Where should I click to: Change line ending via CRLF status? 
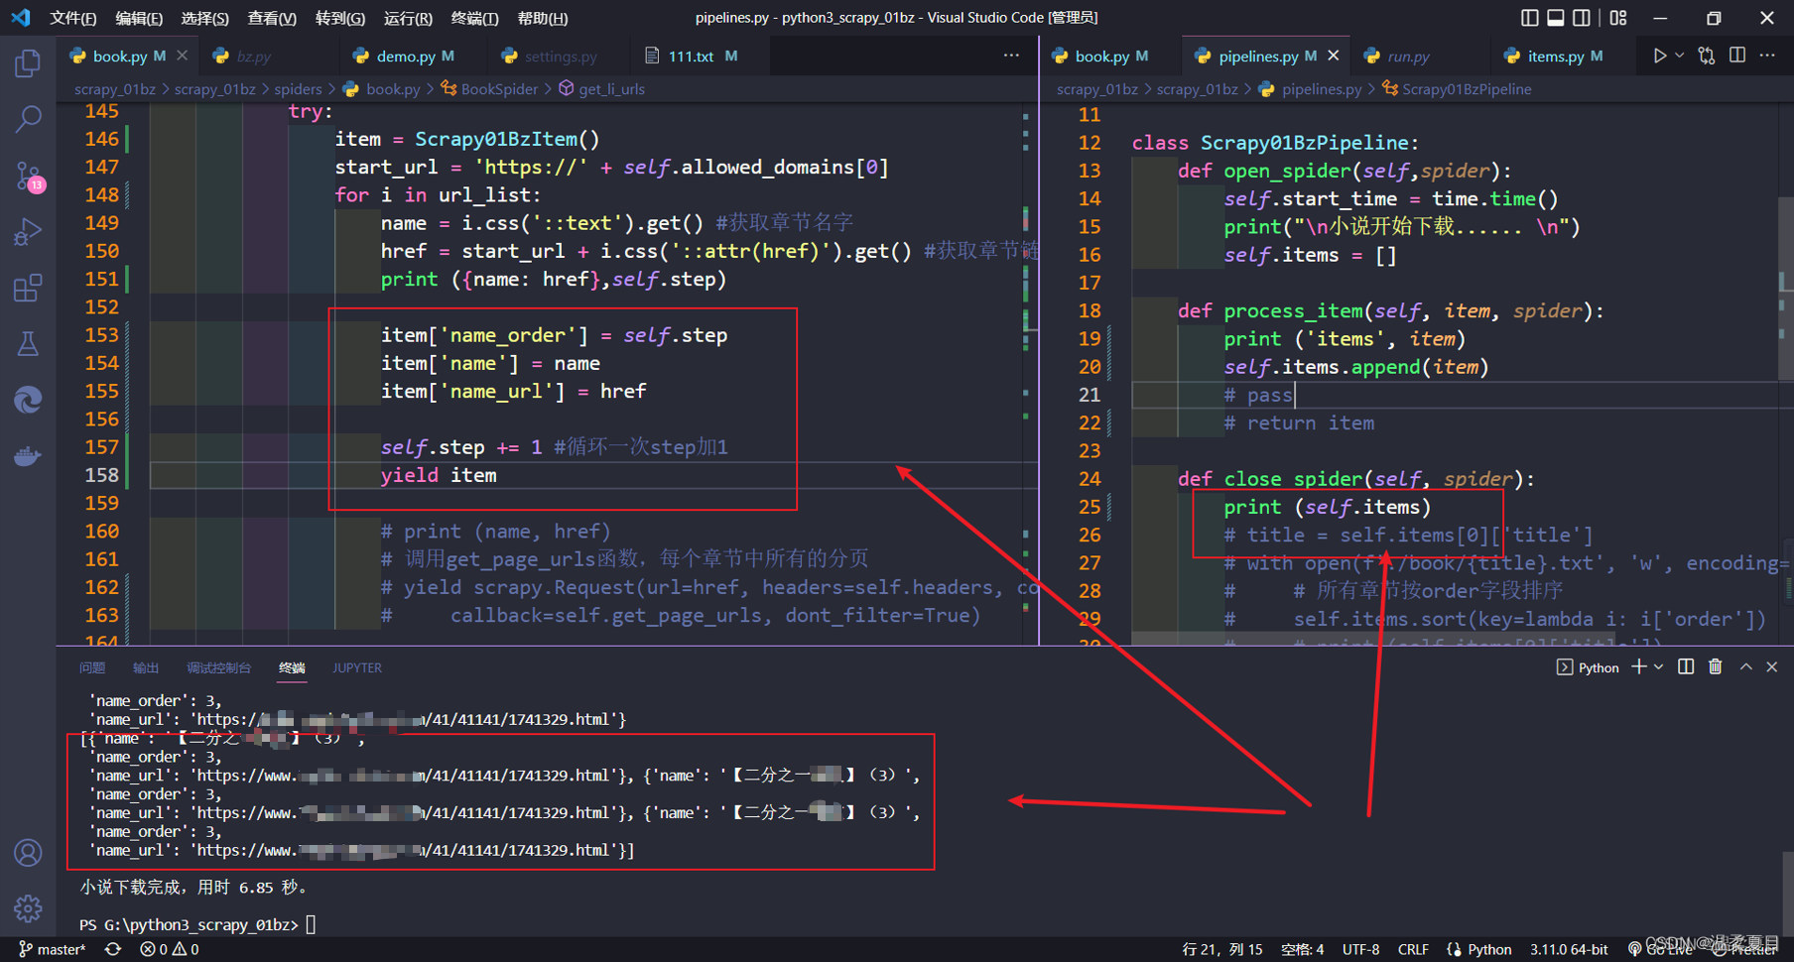[x=1413, y=949]
